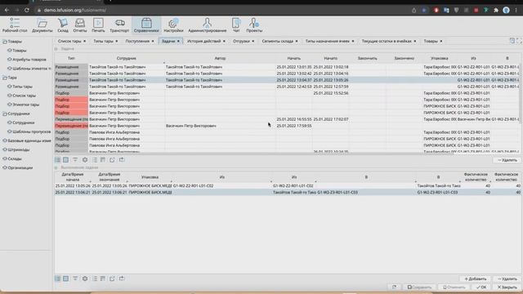The height and width of the screenshot is (294, 523).
Task: Click the Закрыть button
Action: pyautogui.click(x=507, y=287)
